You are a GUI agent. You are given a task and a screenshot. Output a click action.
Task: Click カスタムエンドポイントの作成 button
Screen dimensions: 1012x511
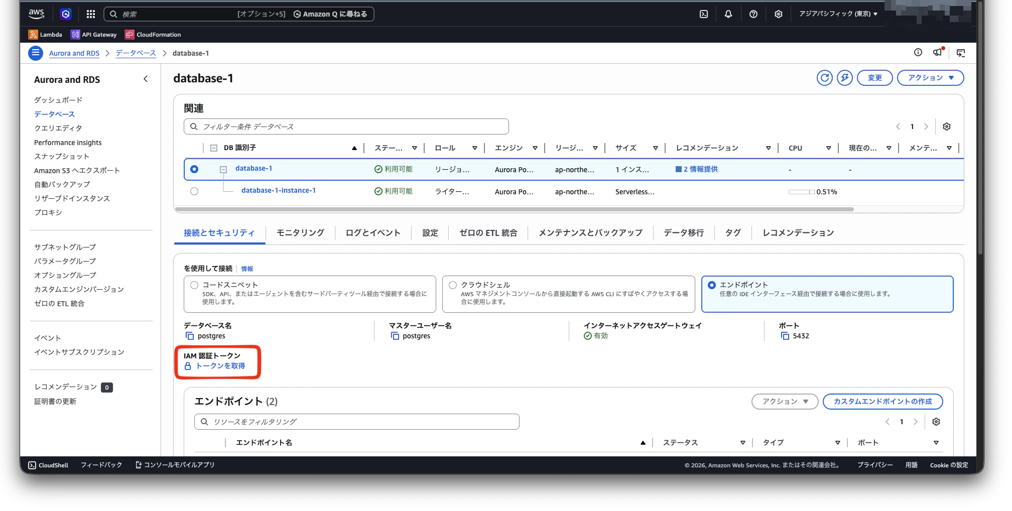point(882,402)
